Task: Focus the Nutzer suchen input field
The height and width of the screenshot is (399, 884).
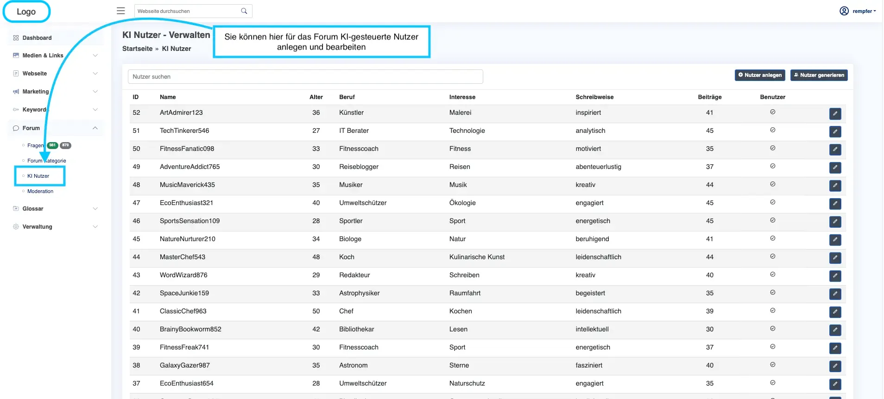Action: 305,77
